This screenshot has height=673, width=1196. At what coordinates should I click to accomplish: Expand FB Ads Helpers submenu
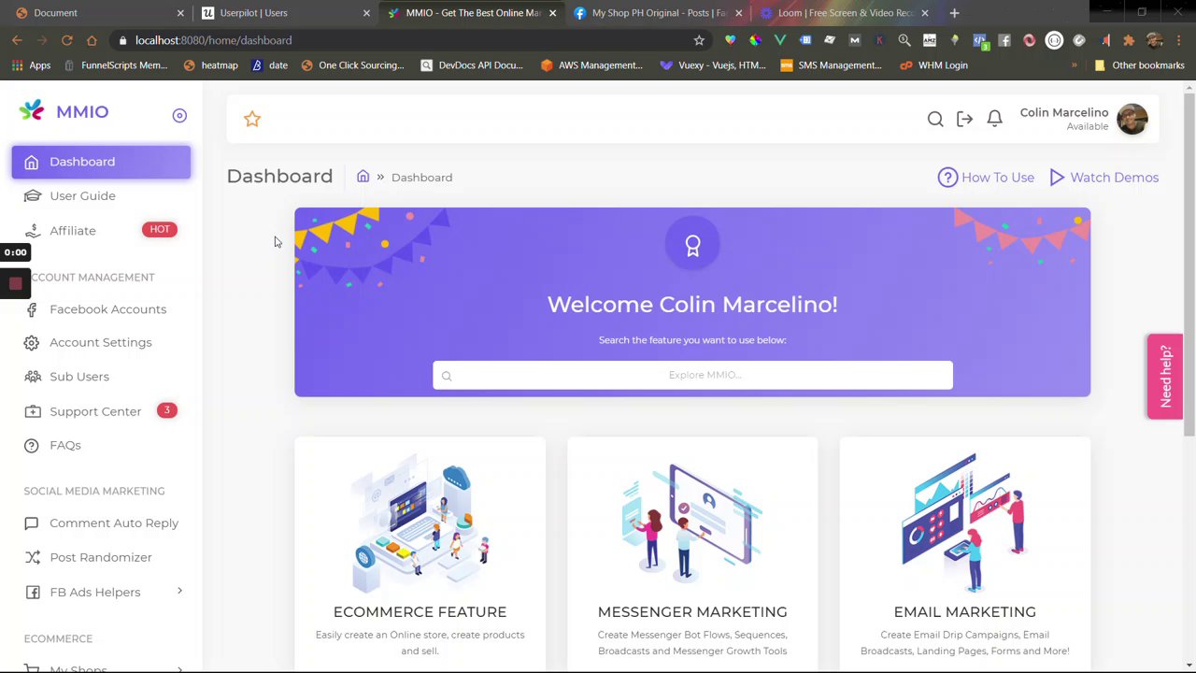[179, 591]
